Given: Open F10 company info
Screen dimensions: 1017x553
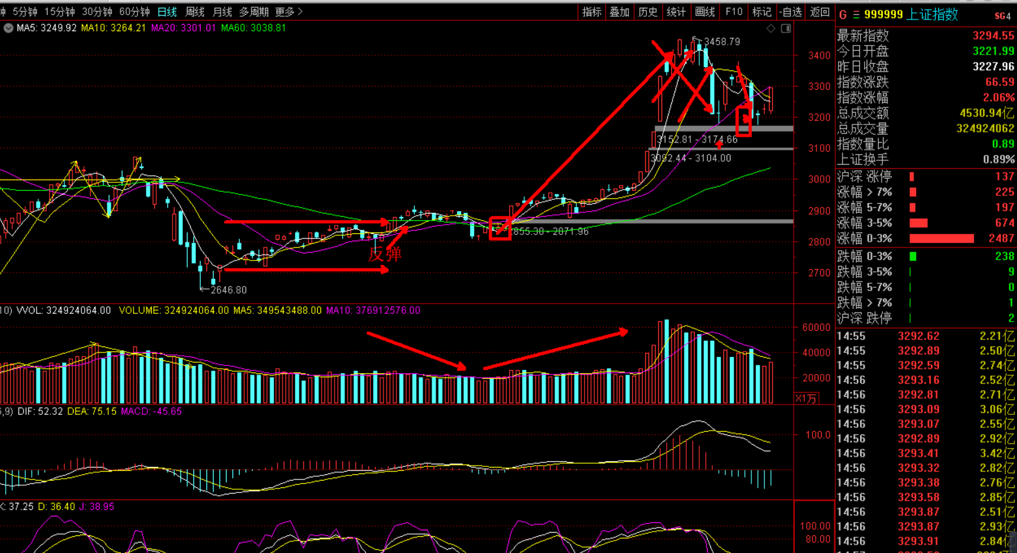Looking at the screenshot, I should 734,12.
